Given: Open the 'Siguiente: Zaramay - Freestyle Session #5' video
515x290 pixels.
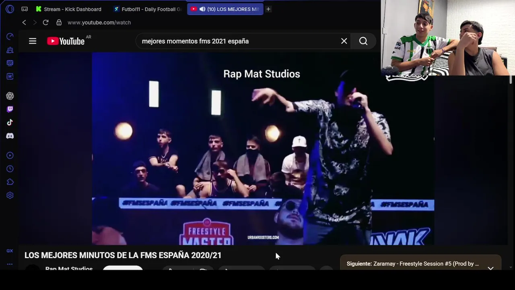Looking at the screenshot, I should coord(413,264).
